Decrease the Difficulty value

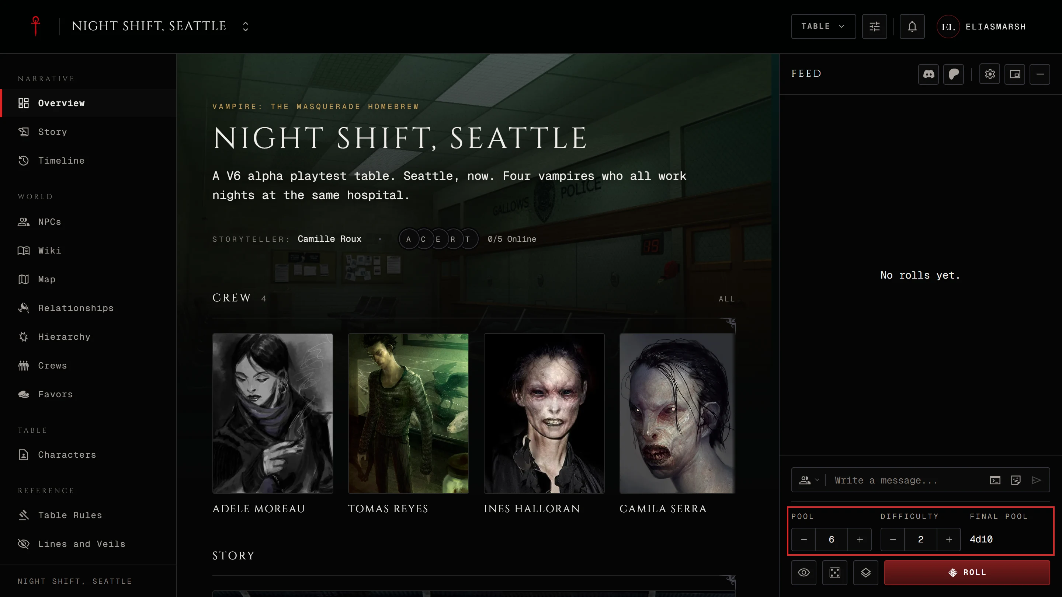[893, 539]
